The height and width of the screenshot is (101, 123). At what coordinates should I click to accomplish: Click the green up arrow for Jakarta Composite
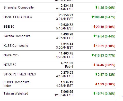94,36
